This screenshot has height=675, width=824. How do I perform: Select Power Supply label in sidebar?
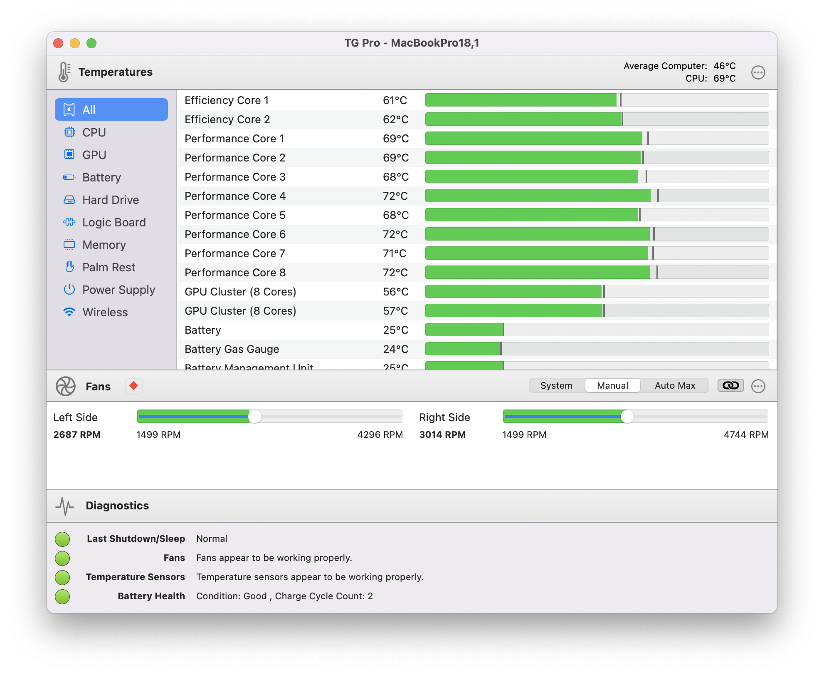click(x=119, y=290)
